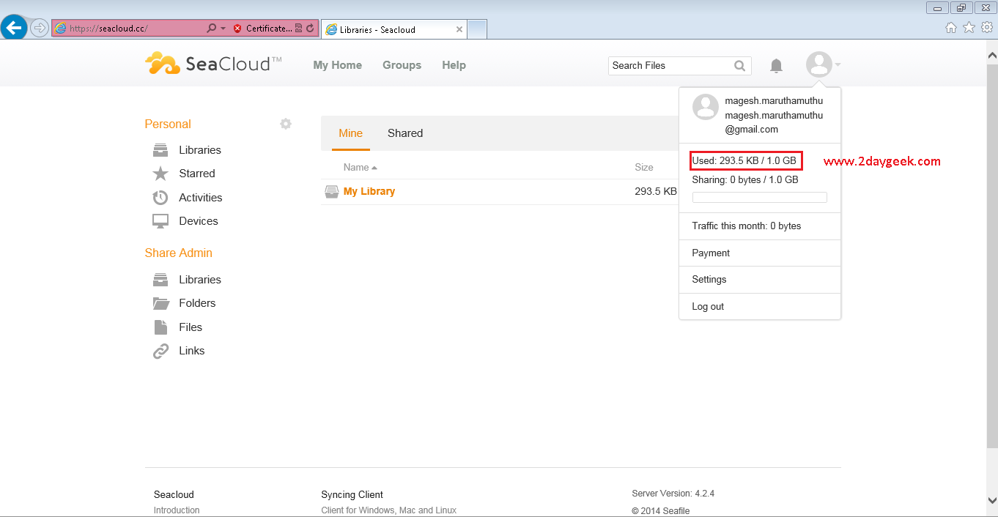
Task: Open the Help page
Action: coord(454,65)
